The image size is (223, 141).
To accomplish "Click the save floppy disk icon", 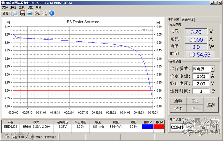I will coord(23,13).
